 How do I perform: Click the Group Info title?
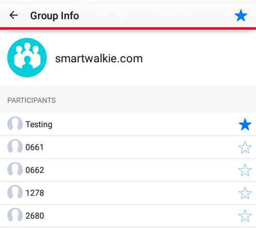tap(55, 16)
